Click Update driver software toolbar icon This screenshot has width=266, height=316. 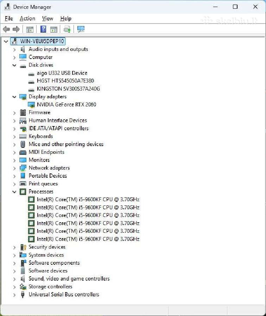(67, 29)
